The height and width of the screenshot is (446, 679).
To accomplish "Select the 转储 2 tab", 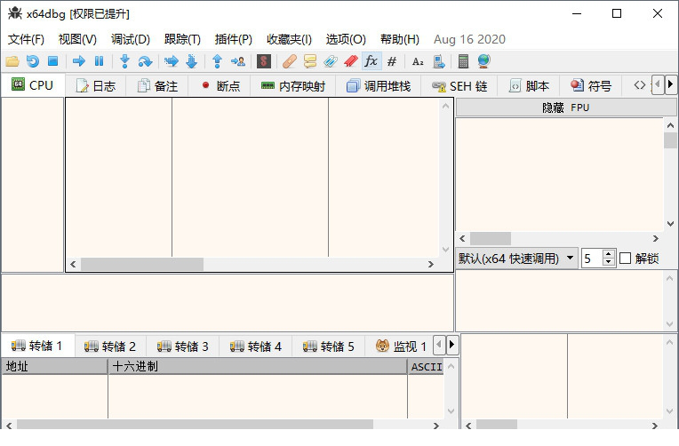I will 110,346.
